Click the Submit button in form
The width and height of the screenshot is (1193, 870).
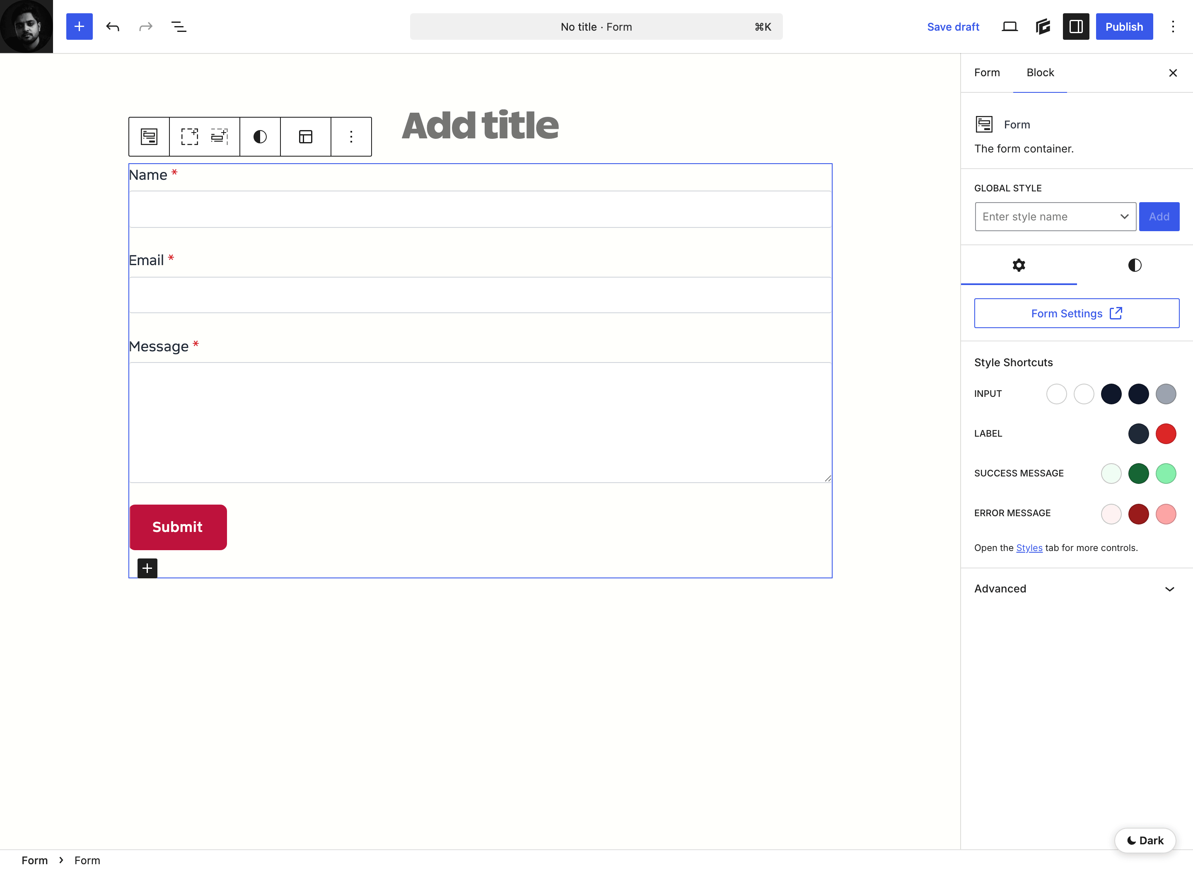tap(178, 527)
